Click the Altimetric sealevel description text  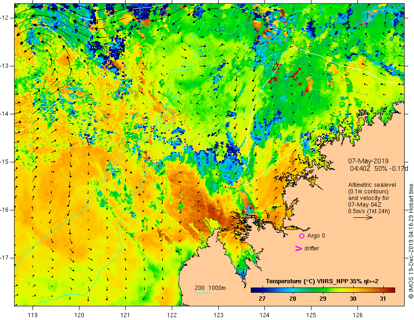tap(372, 198)
